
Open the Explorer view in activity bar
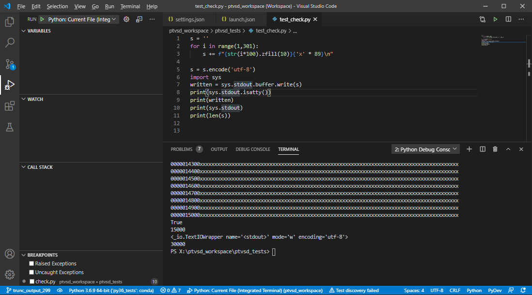(x=10, y=22)
